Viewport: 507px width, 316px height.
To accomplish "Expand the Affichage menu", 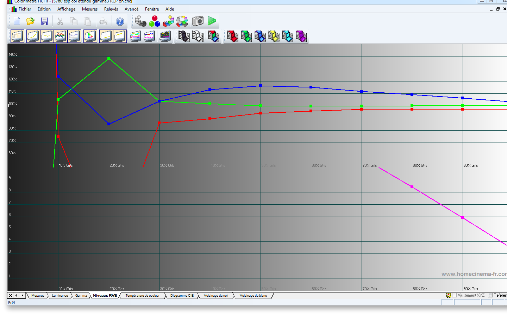I will 66,9.
